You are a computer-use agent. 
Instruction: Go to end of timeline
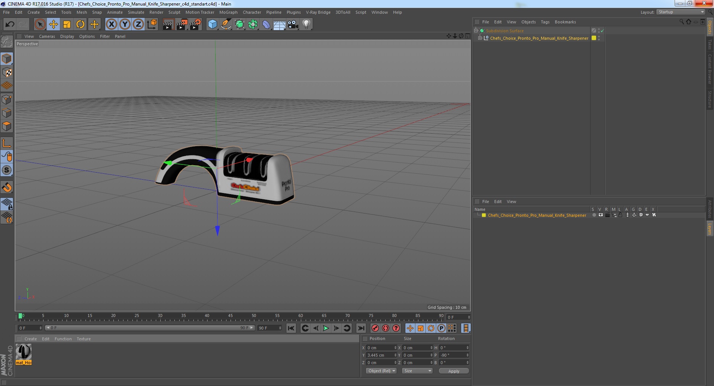[x=361, y=328]
